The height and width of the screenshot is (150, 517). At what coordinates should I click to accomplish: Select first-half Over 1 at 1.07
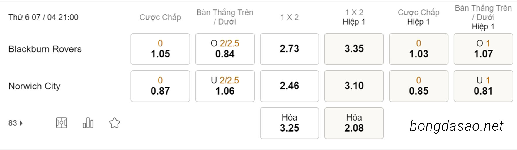click(483, 49)
